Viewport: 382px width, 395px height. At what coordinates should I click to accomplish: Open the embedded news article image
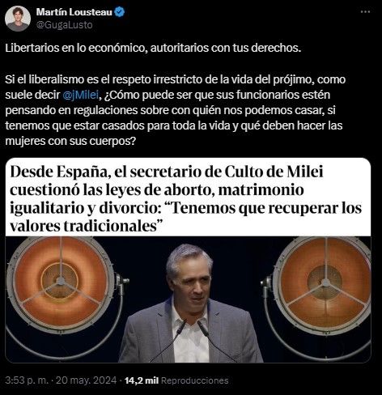188,261
